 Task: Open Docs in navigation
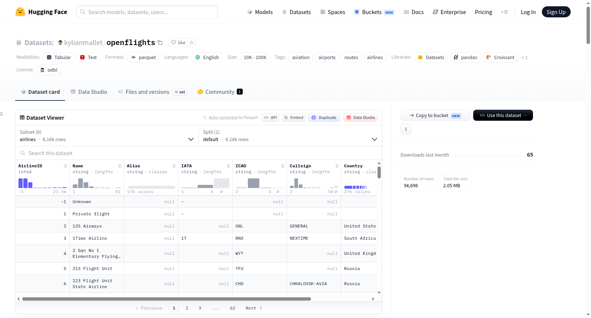[x=414, y=12]
